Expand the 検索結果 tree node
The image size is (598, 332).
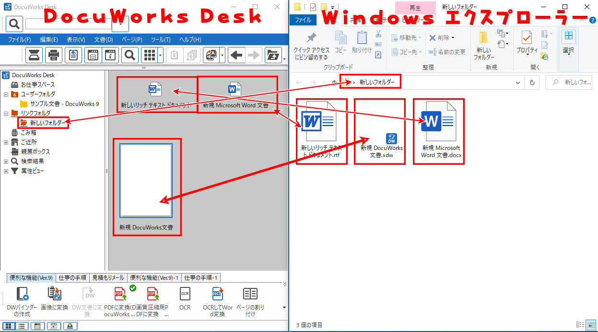point(6,161)
